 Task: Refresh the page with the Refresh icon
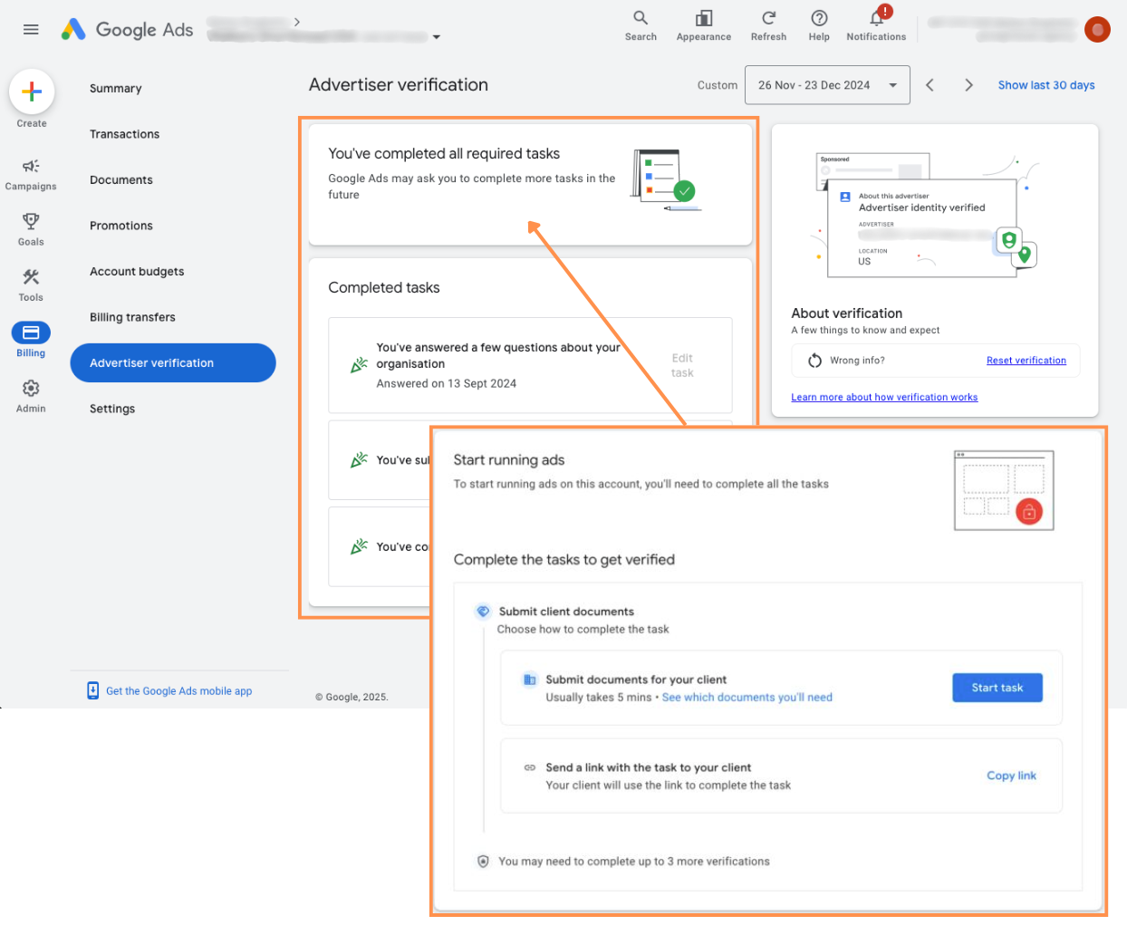(768, 25)
